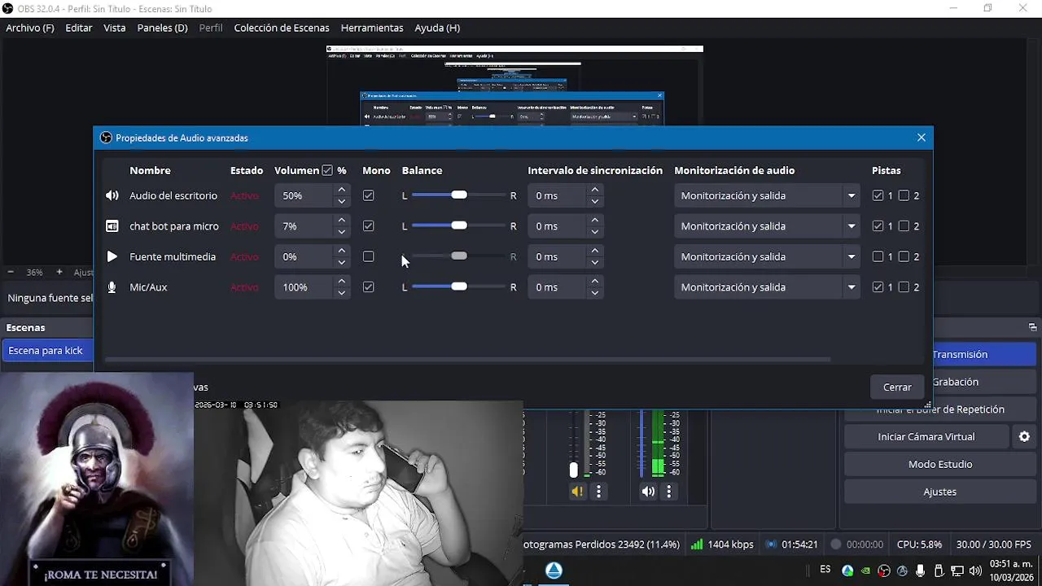
Task: Toggle the Volumen percent checkbox
Action: (x=327, y=170)
